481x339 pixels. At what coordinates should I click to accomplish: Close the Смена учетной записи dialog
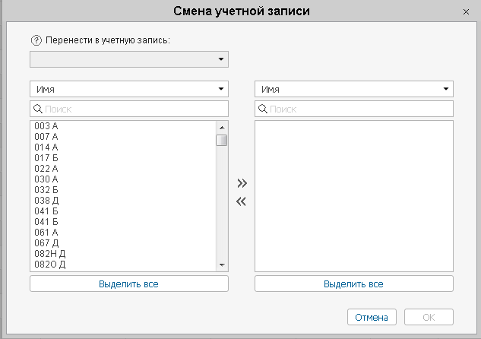(466, 12)
